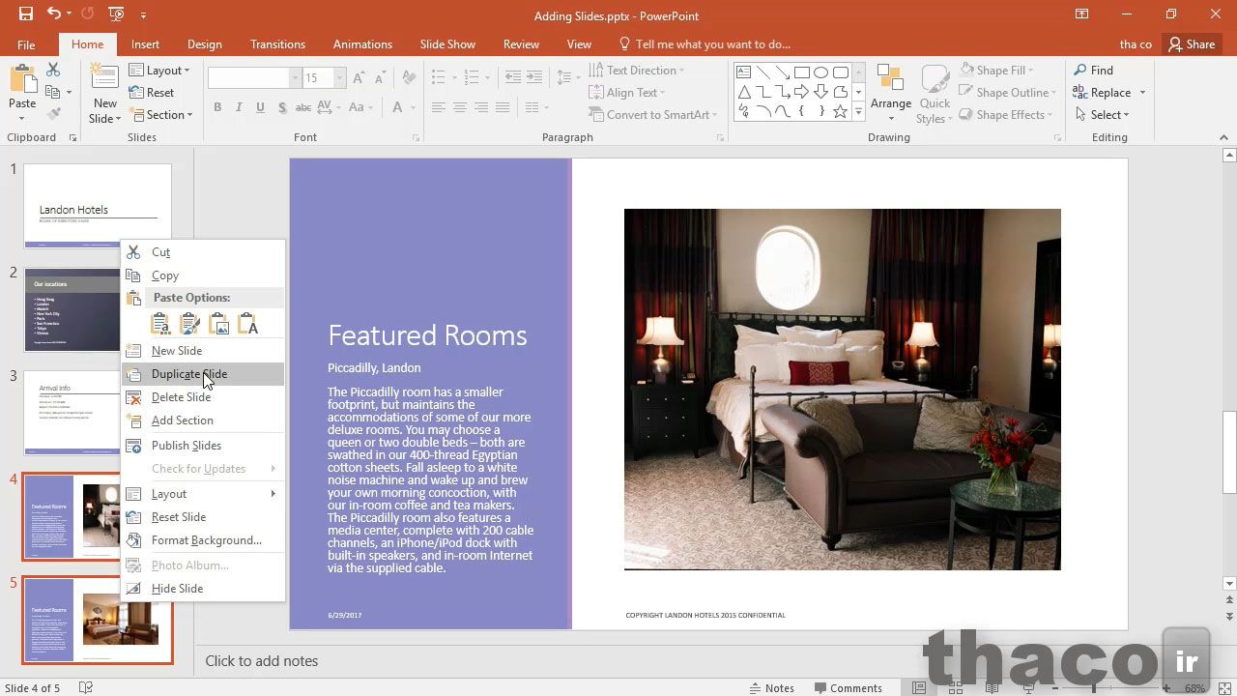1237x696 pixels.
Task: Choose Keep Text Only paste option icon
Action: click(248, 324)
